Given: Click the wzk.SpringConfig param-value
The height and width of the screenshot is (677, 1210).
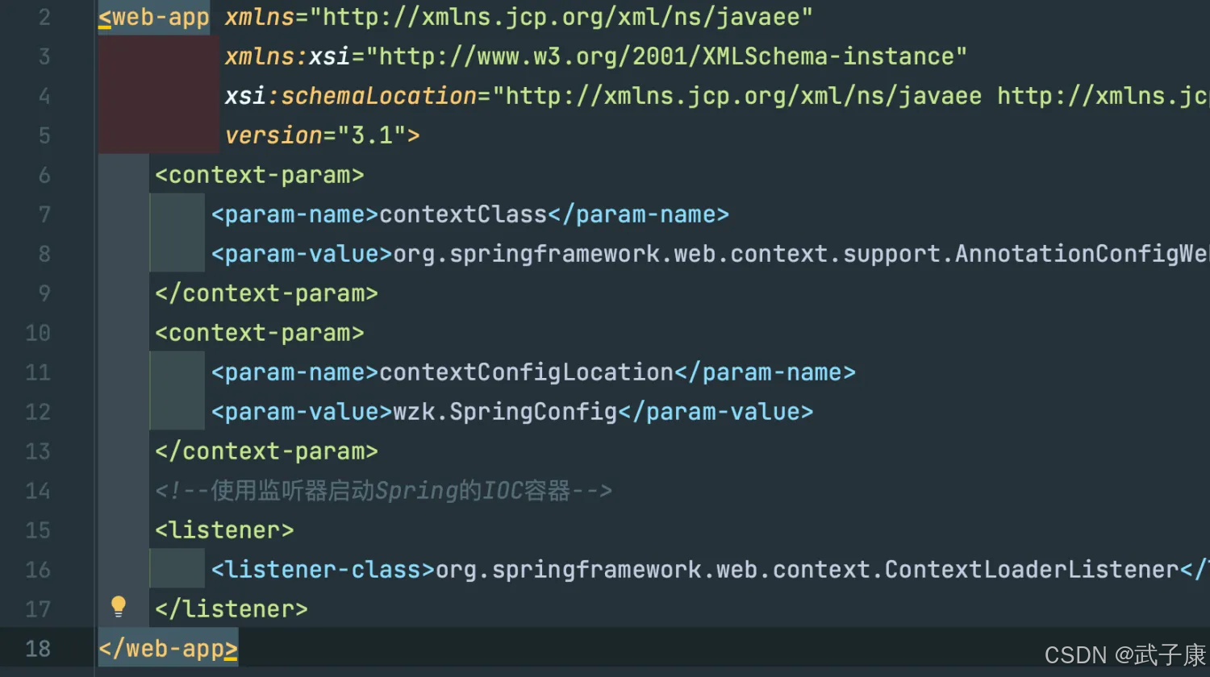Looking at the screenshot, I should click(x=505, y=412).
